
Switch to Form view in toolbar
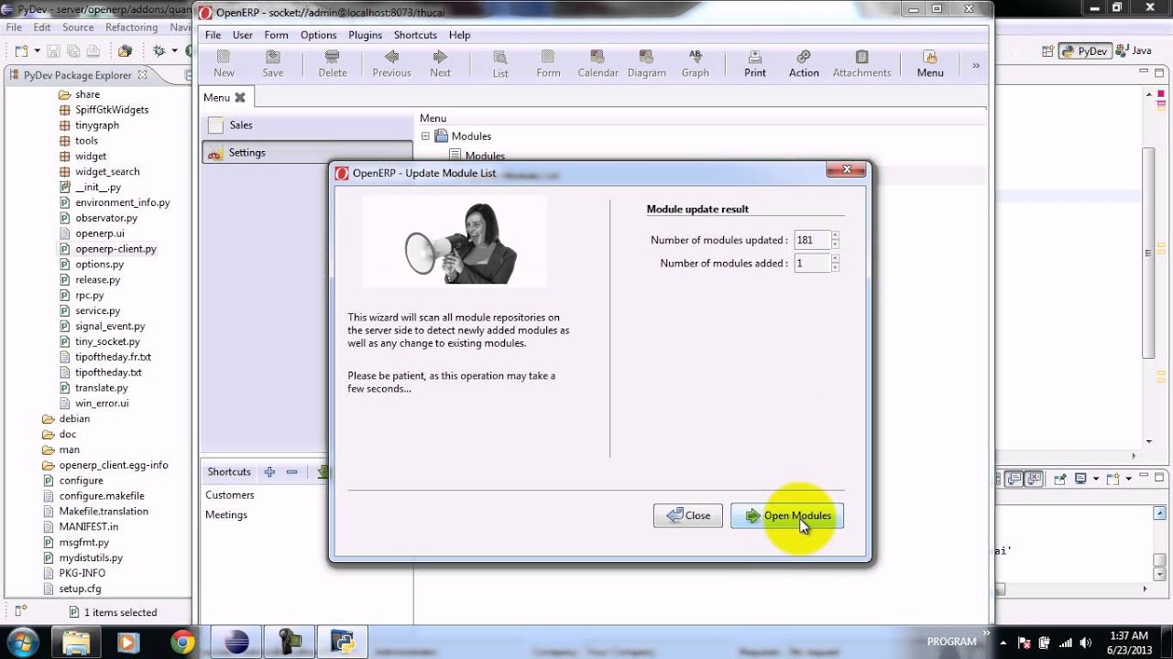click(x=548, y=64)
